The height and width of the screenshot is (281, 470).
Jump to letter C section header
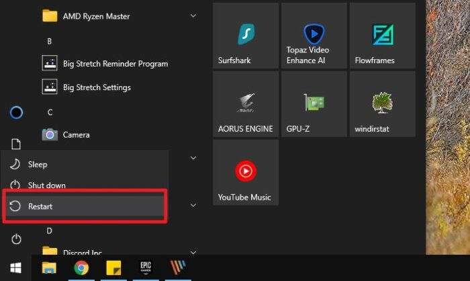pyautogui.click(x=50, y=112)
